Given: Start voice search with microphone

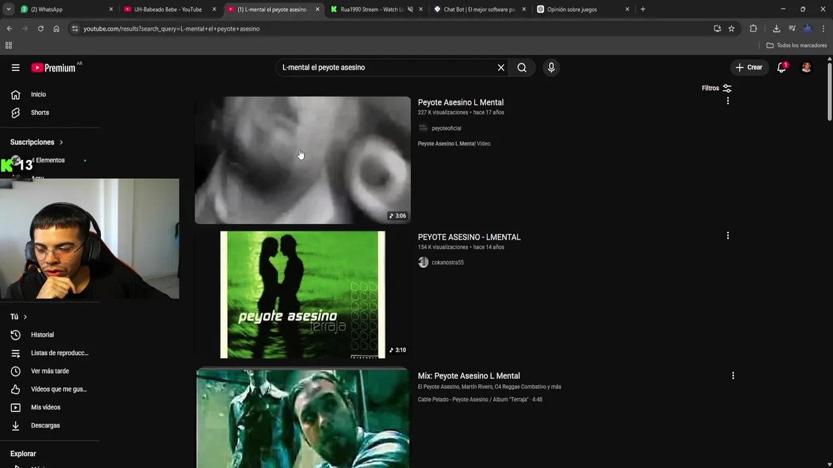Looking at the screenshot, I should click(x=551, y=68).
